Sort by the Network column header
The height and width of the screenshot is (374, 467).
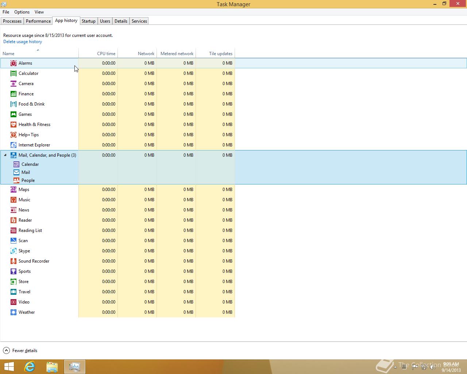pyautogui.click(x=137, y=53)
